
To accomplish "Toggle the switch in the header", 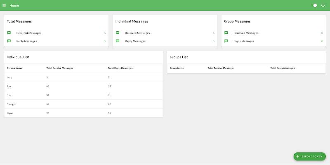I will click(314, 5).
